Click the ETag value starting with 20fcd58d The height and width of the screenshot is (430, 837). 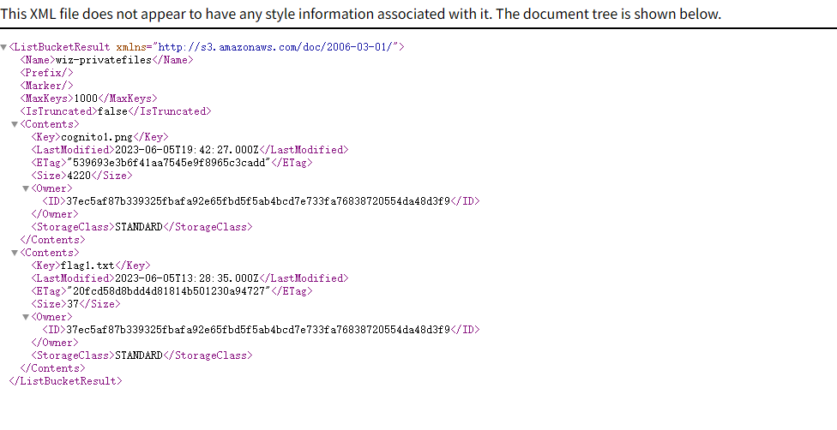tap(169, 291)
